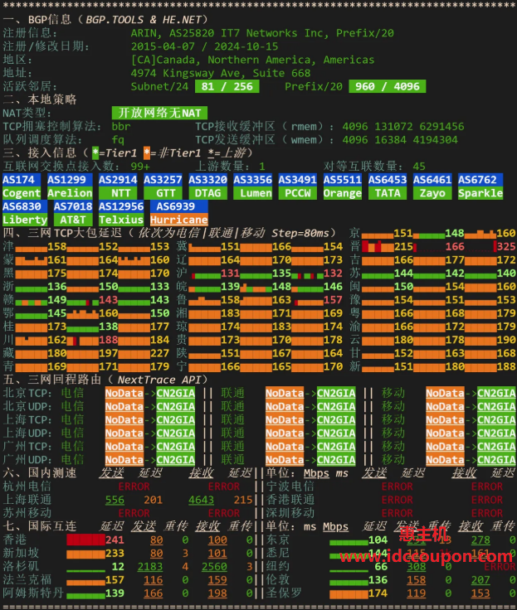Viewport: 517px width, 610px height.
Task: Select the Arelion provider badge
Action: click(70, 193)
